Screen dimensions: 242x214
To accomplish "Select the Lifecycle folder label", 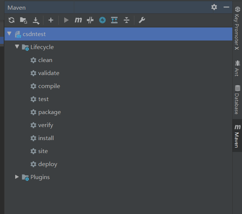I will pos(42,47).
